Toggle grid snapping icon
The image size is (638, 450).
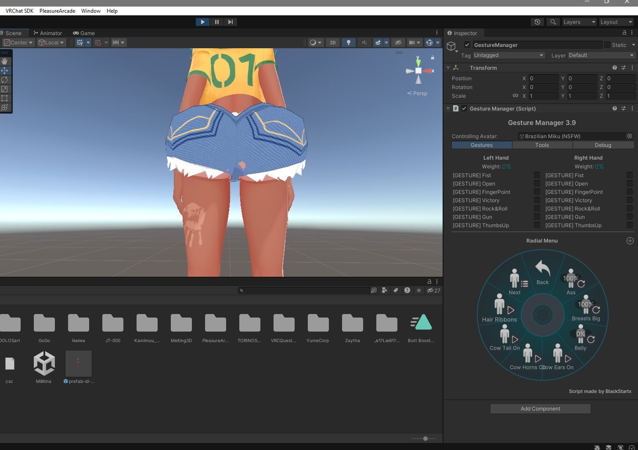80,43
